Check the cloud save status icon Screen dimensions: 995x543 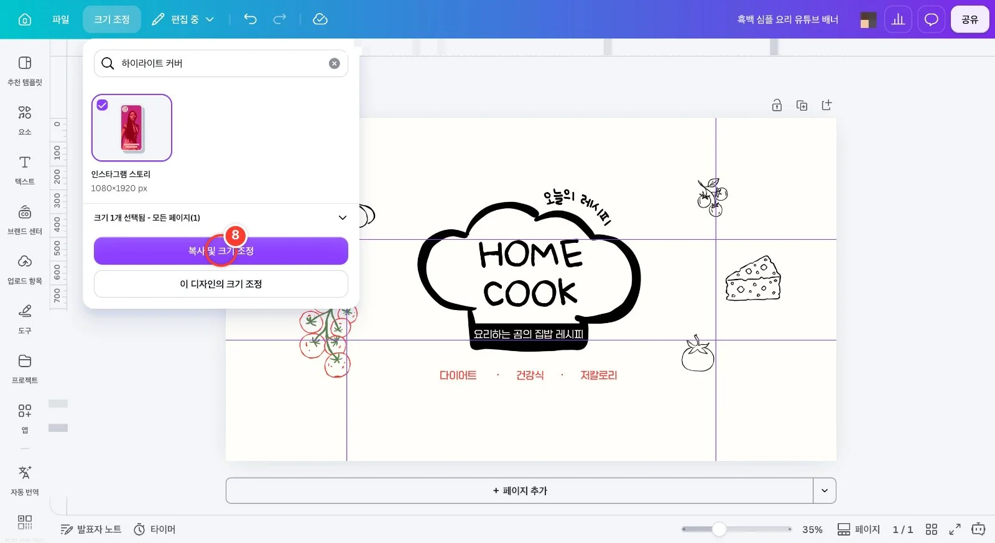[x=320, y=19]
